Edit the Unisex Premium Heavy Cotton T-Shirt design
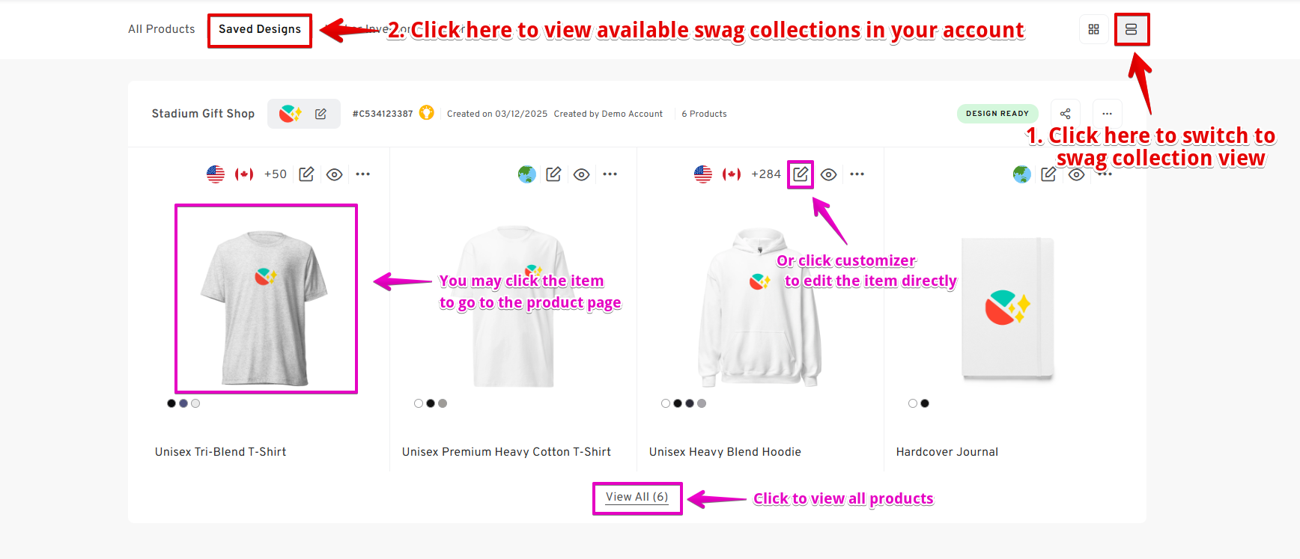Screen dimensions: 1300x559 pos(553,174)
